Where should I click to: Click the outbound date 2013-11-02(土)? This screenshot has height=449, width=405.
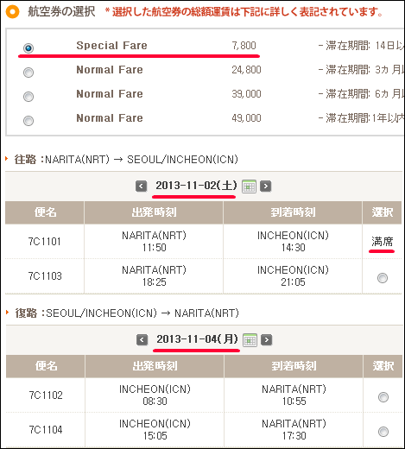(x=196, y=186)
